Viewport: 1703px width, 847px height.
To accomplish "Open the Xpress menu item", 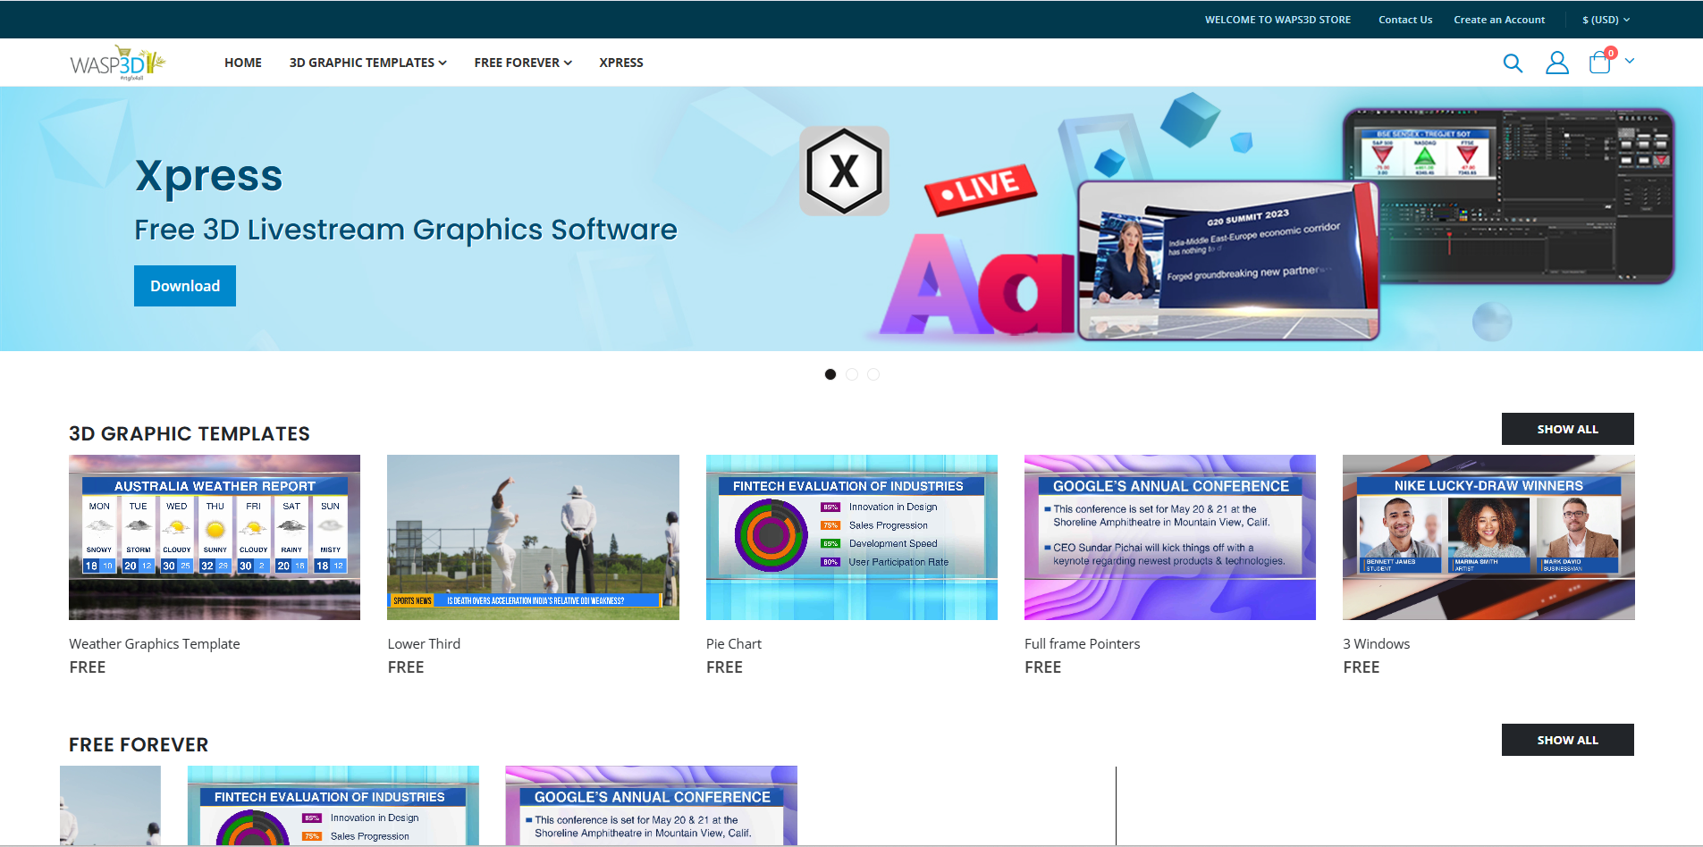I will point(621,63).
